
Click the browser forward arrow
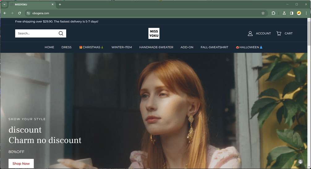(12, 13)
